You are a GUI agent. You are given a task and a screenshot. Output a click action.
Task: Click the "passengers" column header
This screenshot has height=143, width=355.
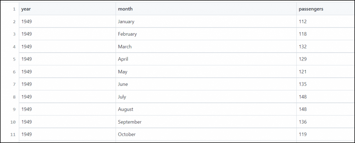[x=311, y=9]
